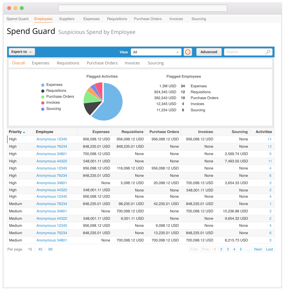Image resolution: width=285 pixels, height=292 pixels.
Task: Click the Invoices legend pink dot
Action: tap(43, 103)
